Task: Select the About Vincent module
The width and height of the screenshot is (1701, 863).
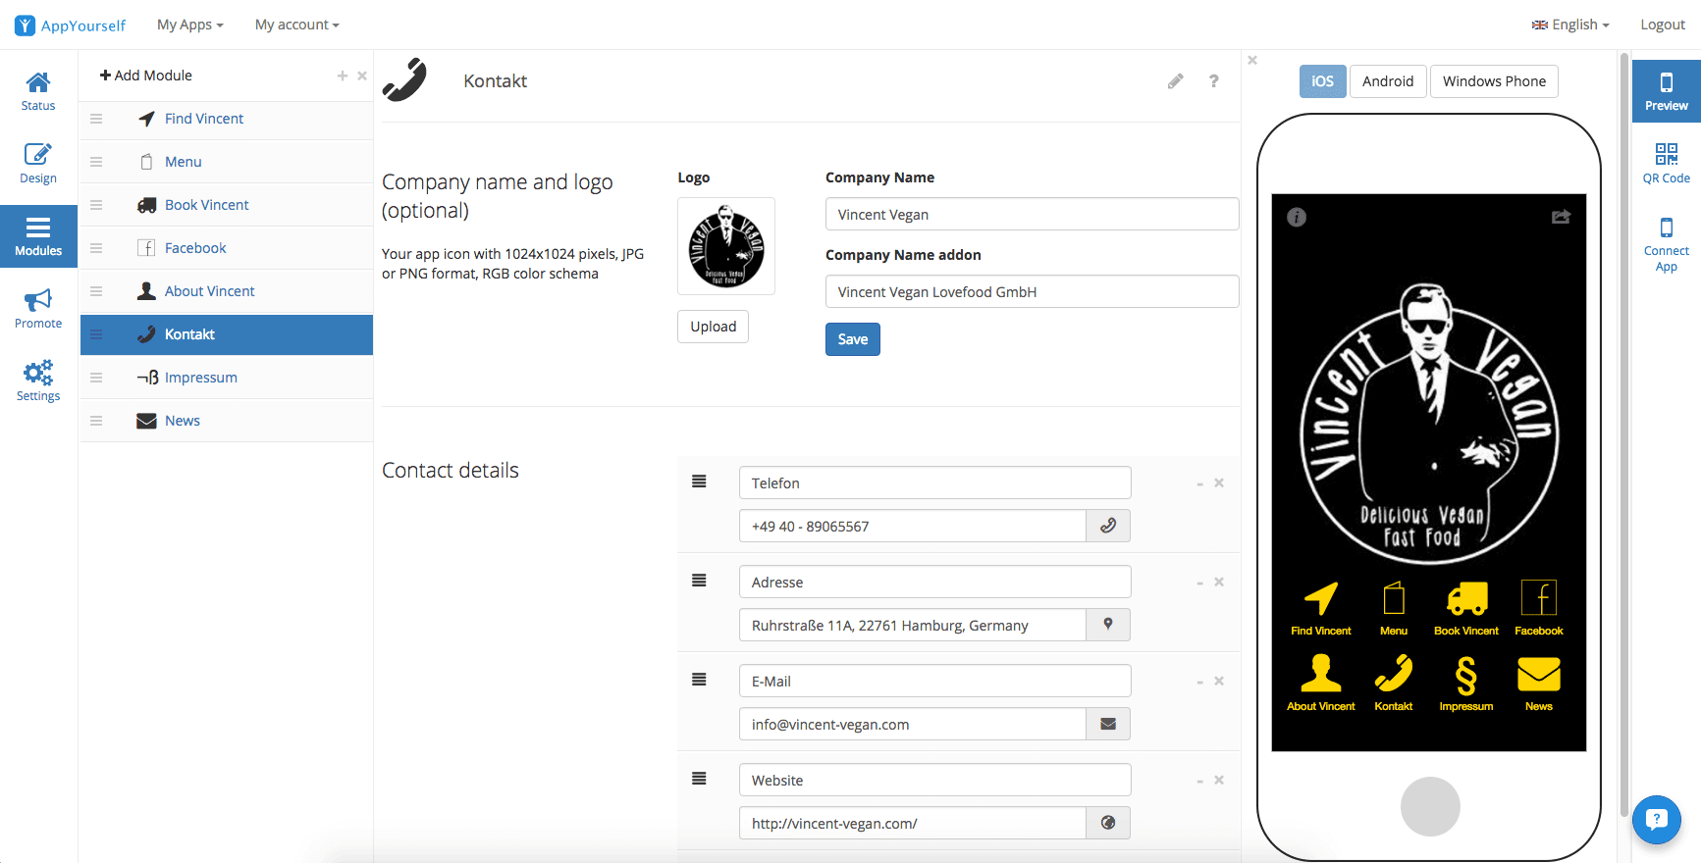Action: (x=227, y=291)
